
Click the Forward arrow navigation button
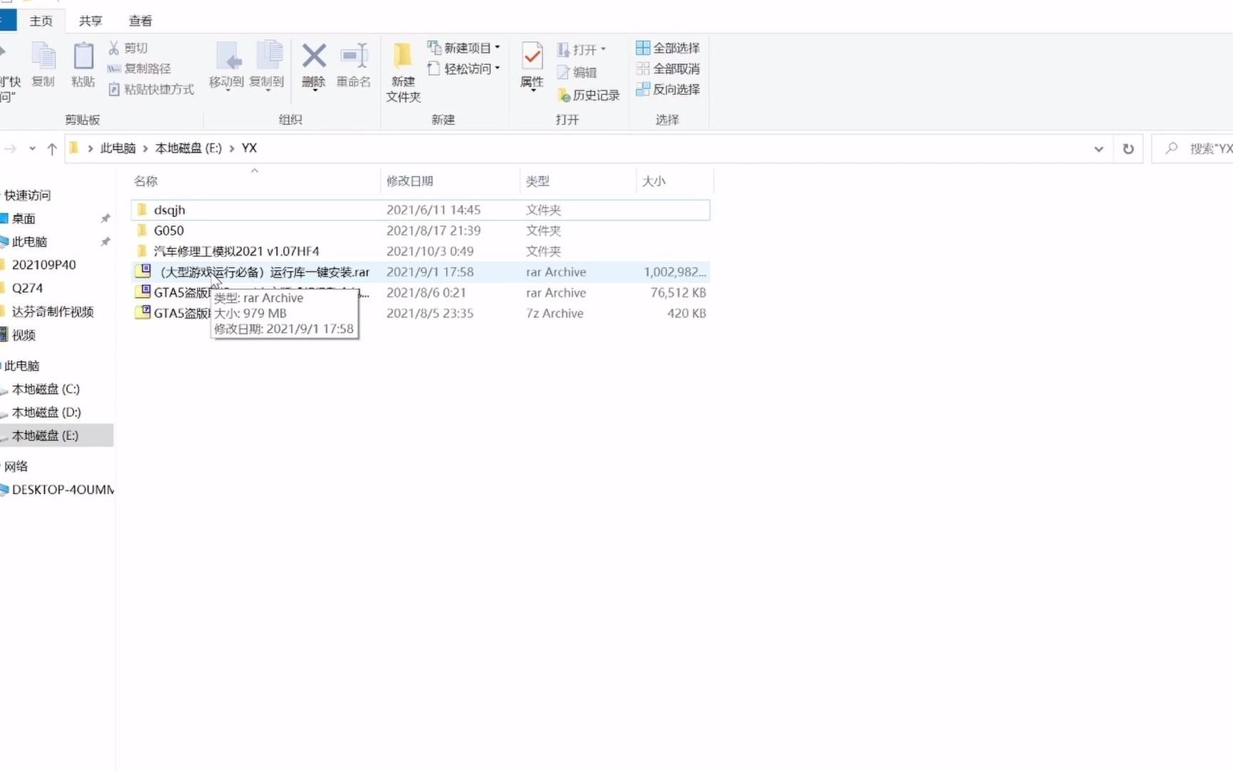[11, 148]
